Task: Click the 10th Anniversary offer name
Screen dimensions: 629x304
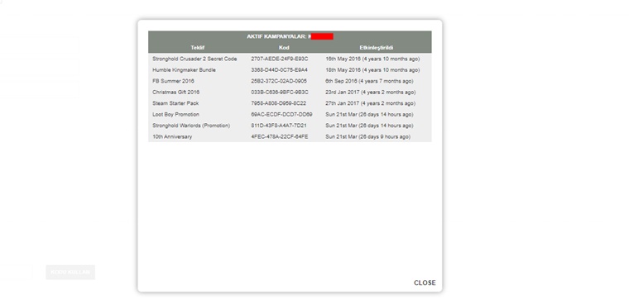Action: click(172, 137)
